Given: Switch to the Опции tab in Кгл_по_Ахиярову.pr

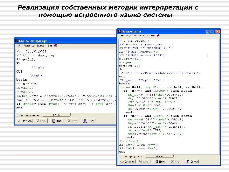Looking at the screenshot, I should (57, 115).
